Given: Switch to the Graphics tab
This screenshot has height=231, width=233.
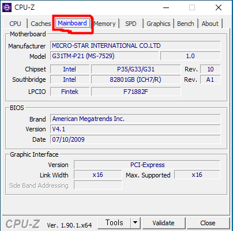Looking at the screenshot, I should (x=159, y=24).
